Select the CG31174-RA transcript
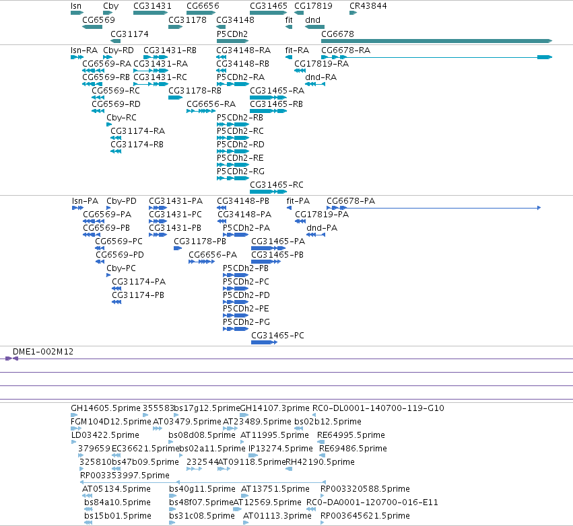Image resolution: width=573 pixels, height=526 pixels. pos(116,138)
